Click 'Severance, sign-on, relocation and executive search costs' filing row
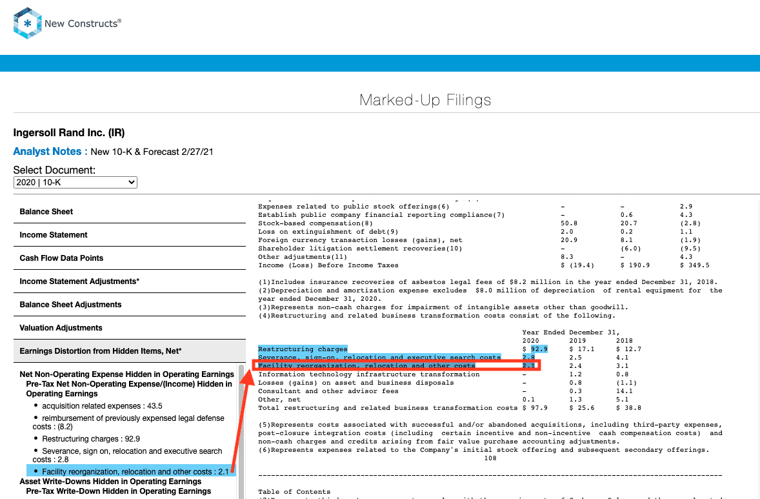This screenshot has width=760, height=499. point(379,358)
